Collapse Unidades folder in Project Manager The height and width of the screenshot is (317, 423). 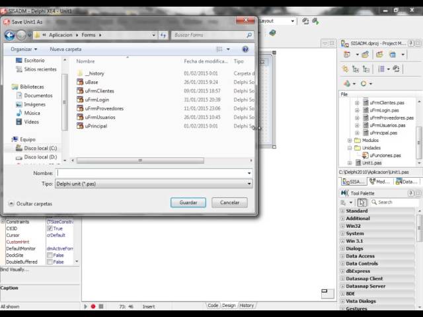click(350, 148)
